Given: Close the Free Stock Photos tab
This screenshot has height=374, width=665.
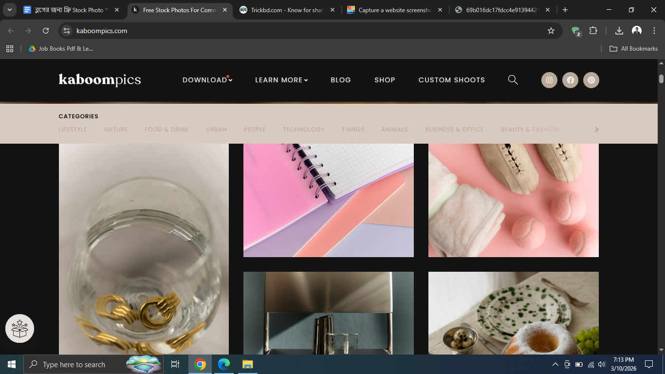Looking at the screenshot, I should [225, 10].
